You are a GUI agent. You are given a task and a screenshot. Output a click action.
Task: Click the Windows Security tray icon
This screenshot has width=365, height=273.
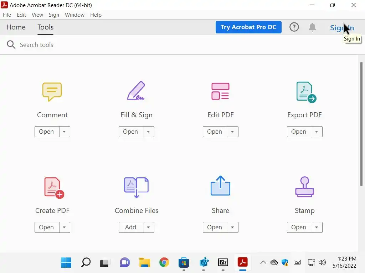[x=285, y=262]
